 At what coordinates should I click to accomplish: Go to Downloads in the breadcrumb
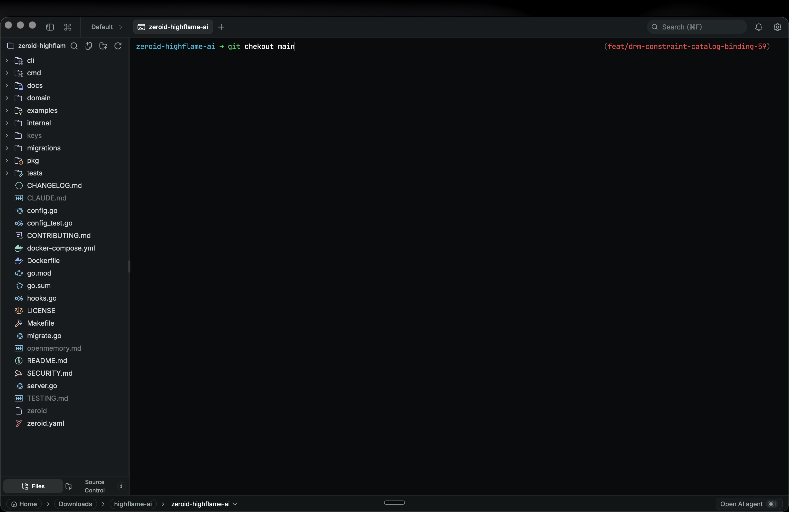pos(75,504)
